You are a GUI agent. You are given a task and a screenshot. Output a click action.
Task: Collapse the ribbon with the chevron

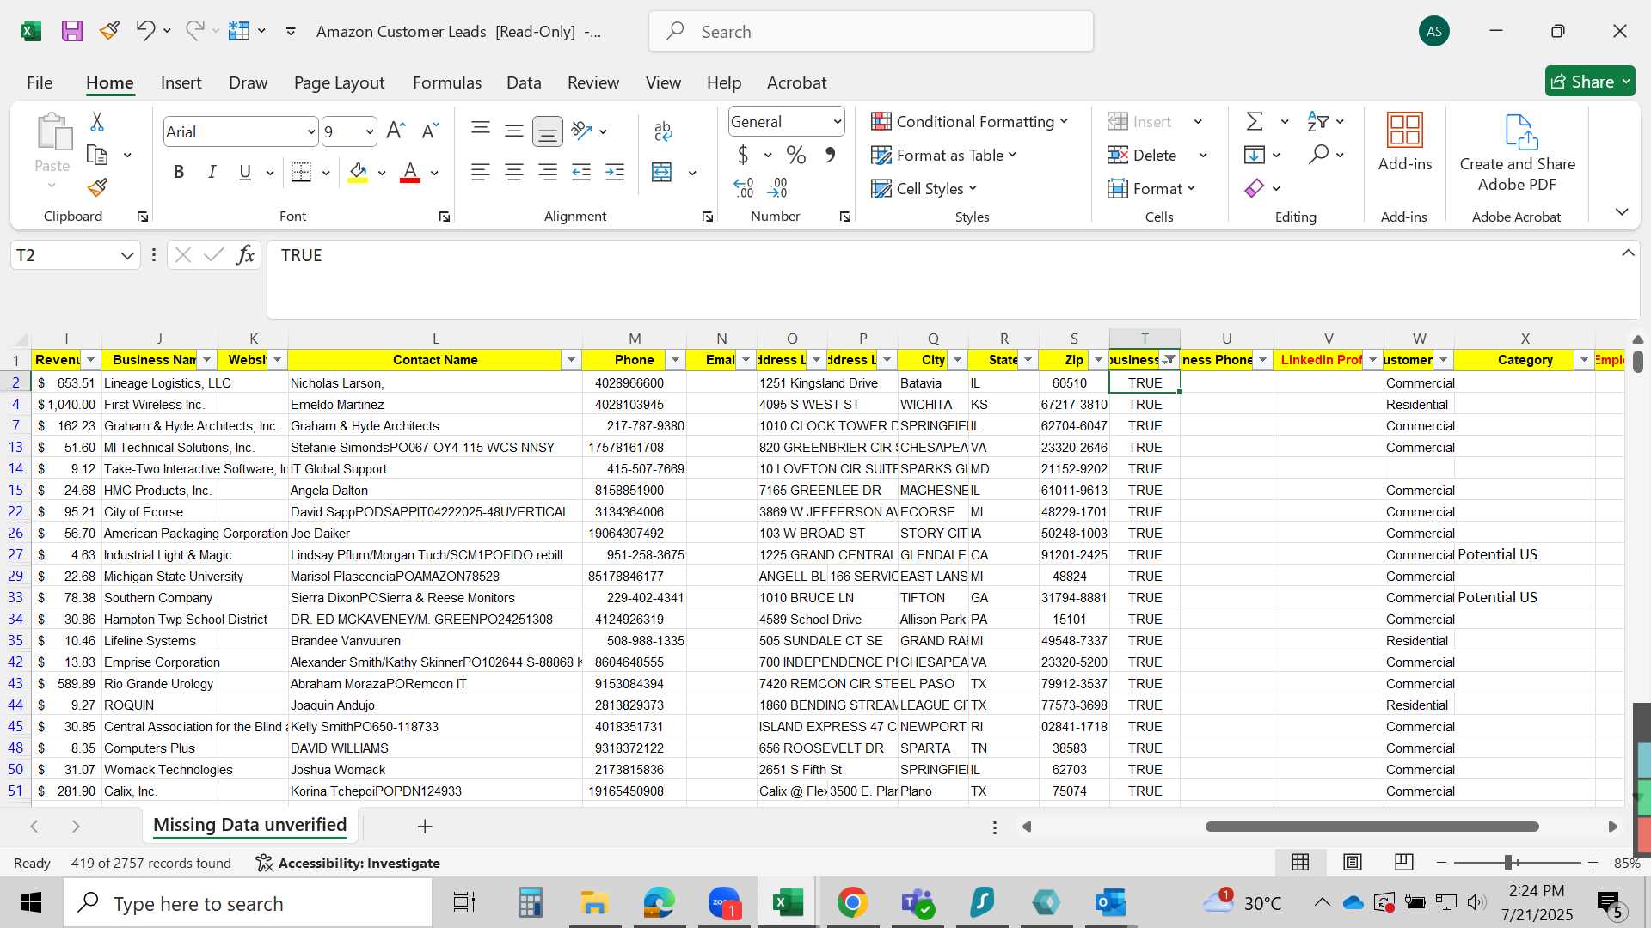[1622, 212]
